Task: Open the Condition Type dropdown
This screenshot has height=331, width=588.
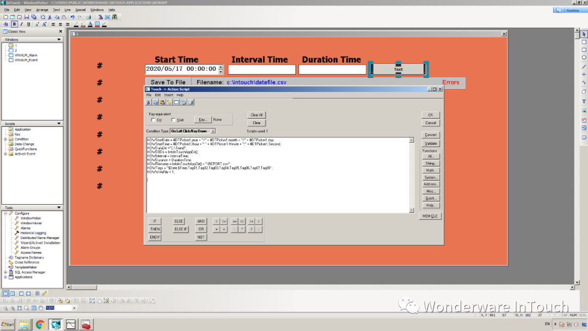Action: [x=213, y=131]
